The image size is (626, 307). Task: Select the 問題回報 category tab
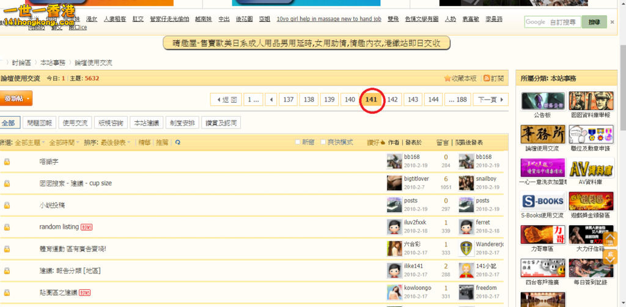click(40, 122)
